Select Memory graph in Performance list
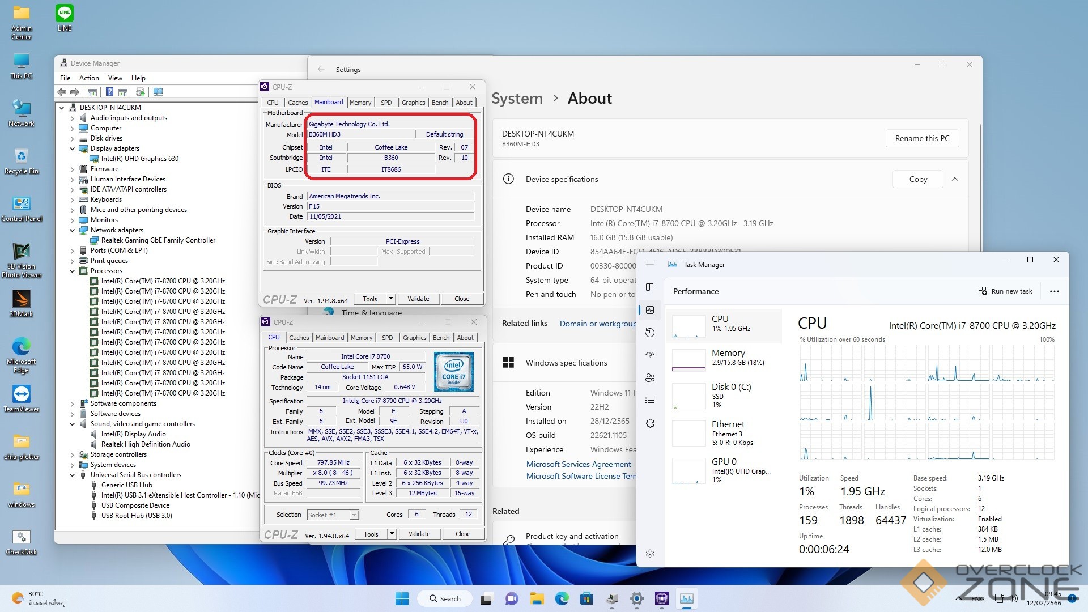 pyautogui.click(x=688, y=360)
